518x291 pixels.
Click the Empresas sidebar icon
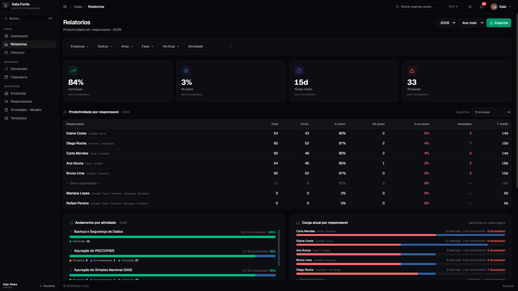[x=6, y=93]
